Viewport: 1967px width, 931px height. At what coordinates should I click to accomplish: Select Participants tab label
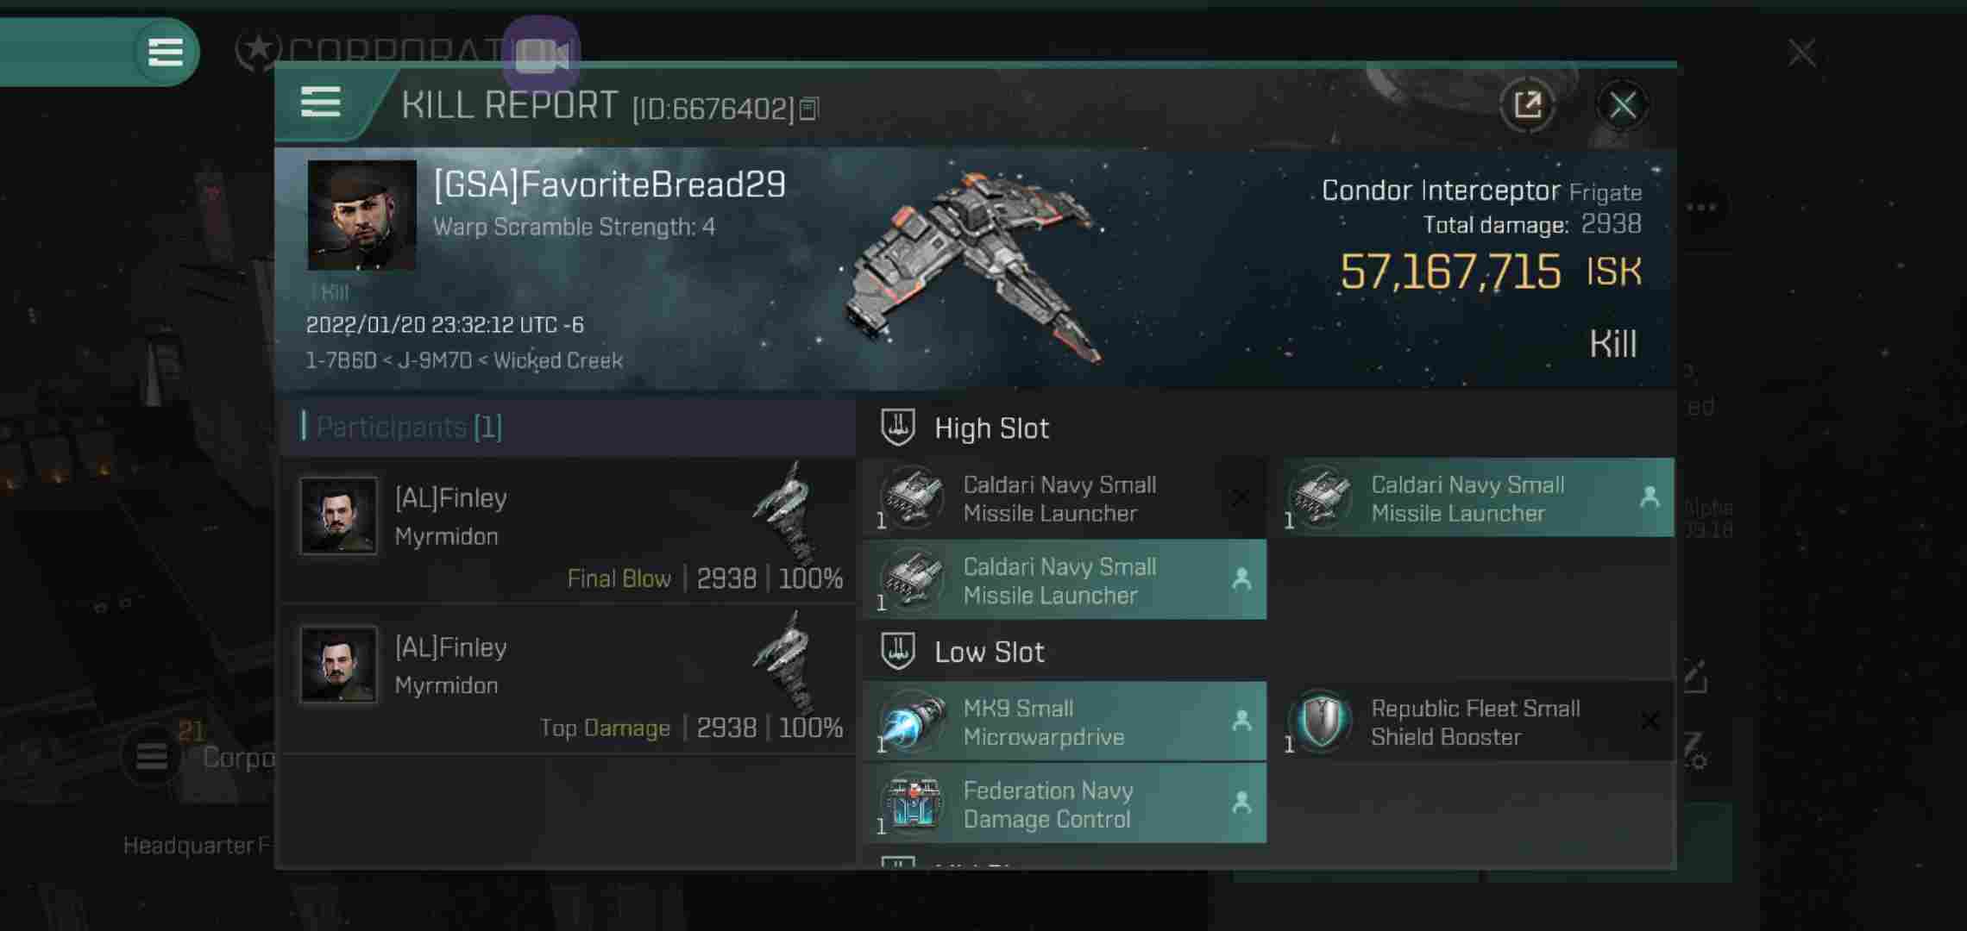pyautogui.click(x=409, y=426)
